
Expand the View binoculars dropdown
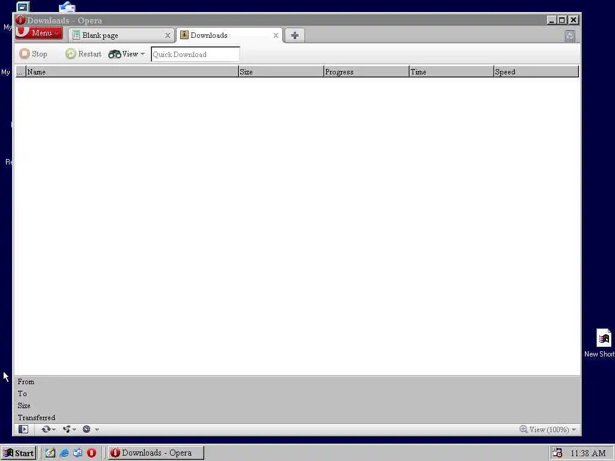pos(127,54)
